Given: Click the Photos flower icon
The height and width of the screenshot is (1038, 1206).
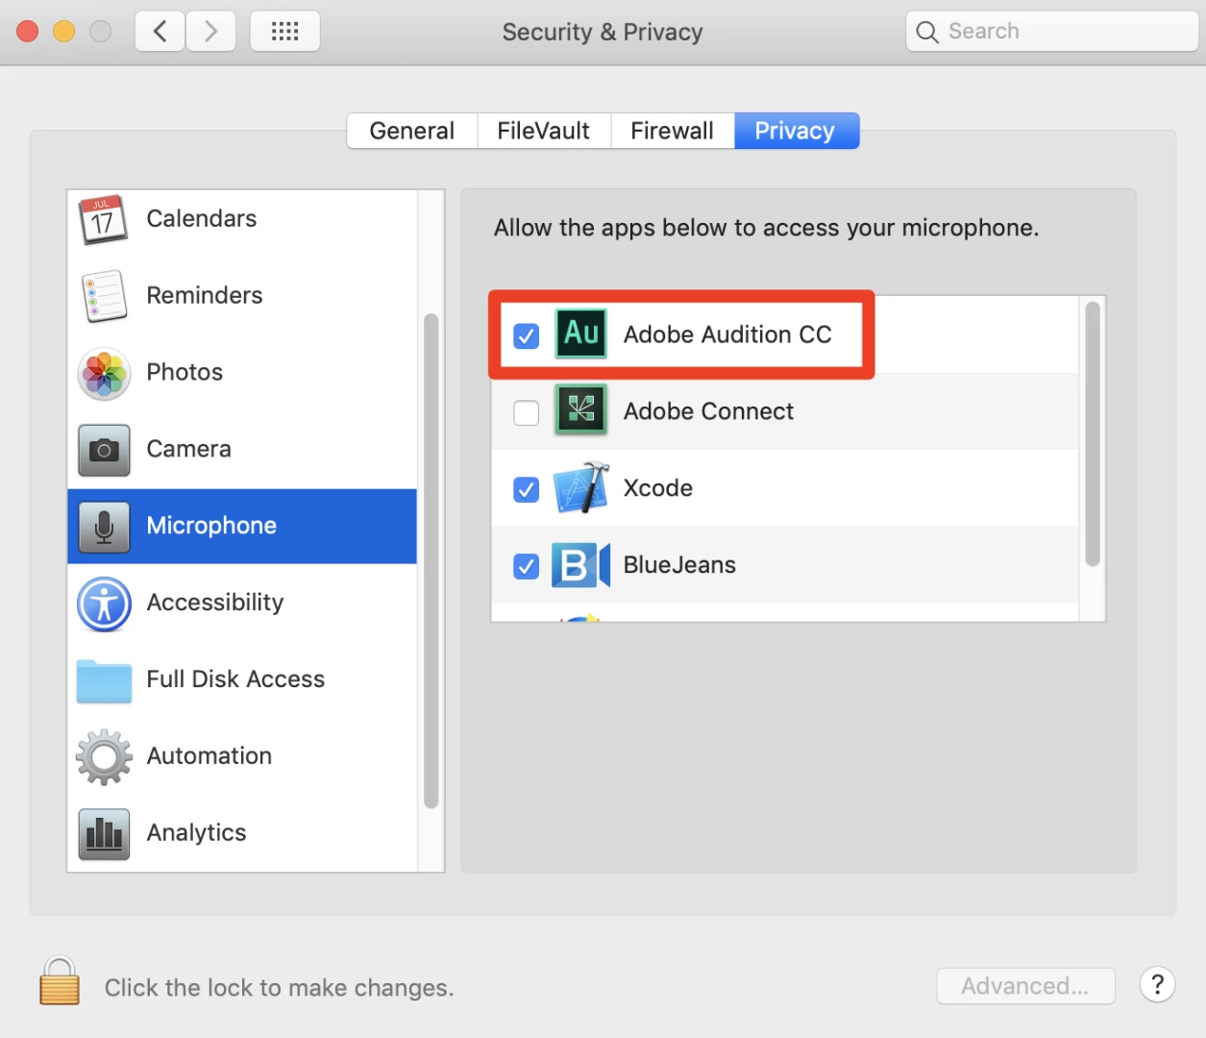Looking at the screenshot, I should click(x=104, y=373).
